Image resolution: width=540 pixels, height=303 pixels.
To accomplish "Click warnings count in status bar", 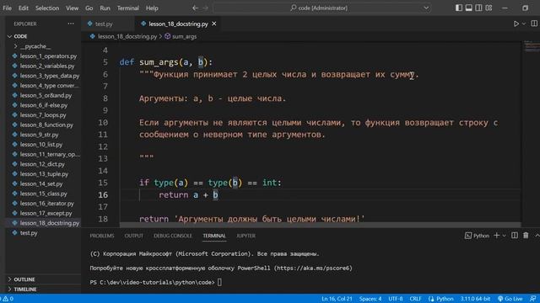I will (x=8, y=299).
